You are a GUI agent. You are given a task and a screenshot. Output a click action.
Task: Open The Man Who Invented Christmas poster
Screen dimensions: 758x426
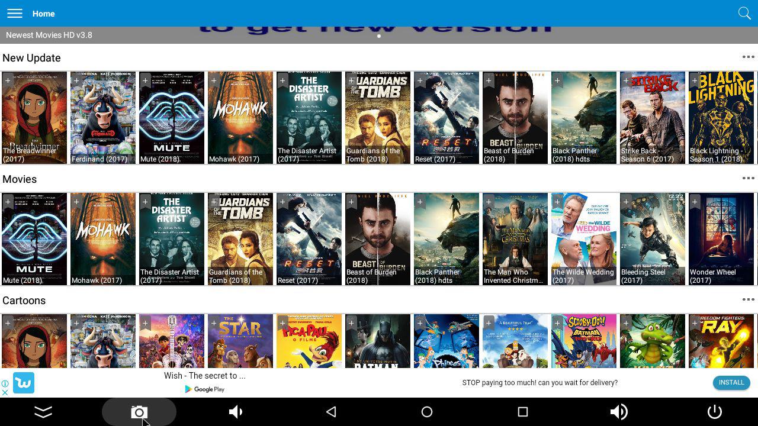click(x=515, y=239)
